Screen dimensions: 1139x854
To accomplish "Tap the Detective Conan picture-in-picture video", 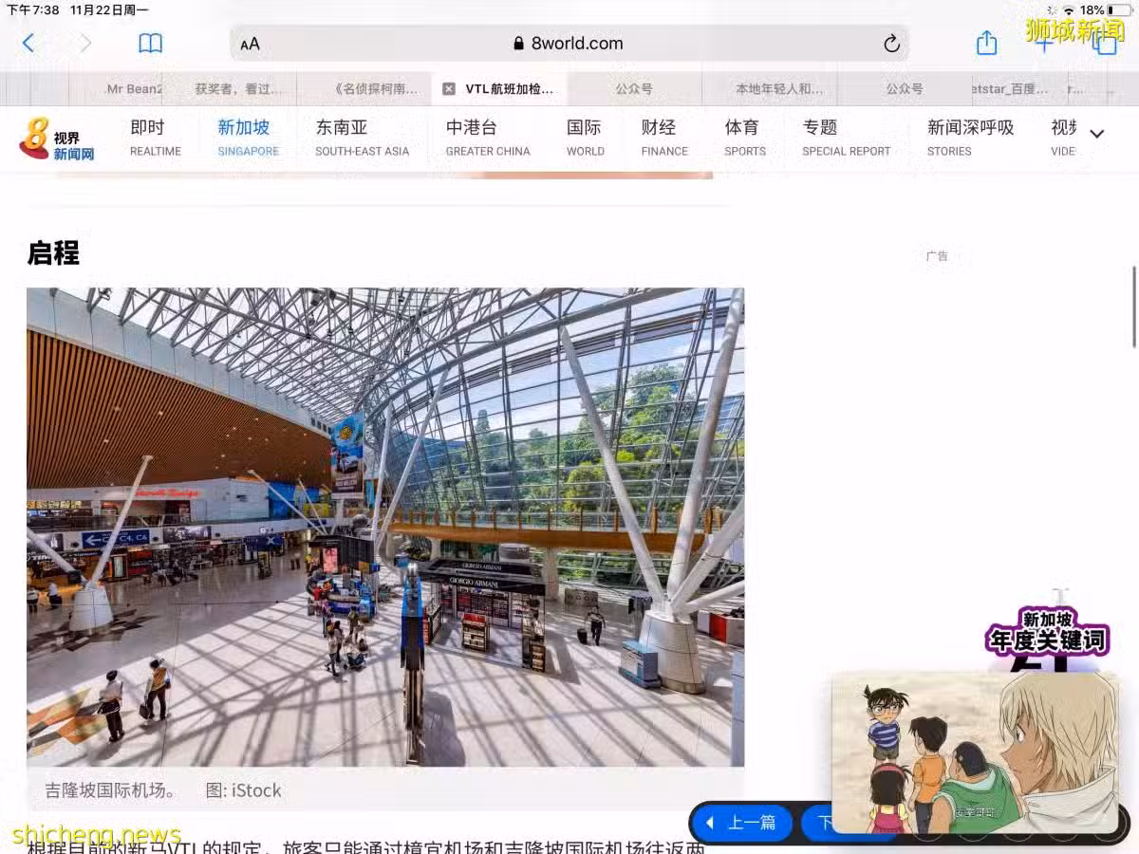I will 975,752.
